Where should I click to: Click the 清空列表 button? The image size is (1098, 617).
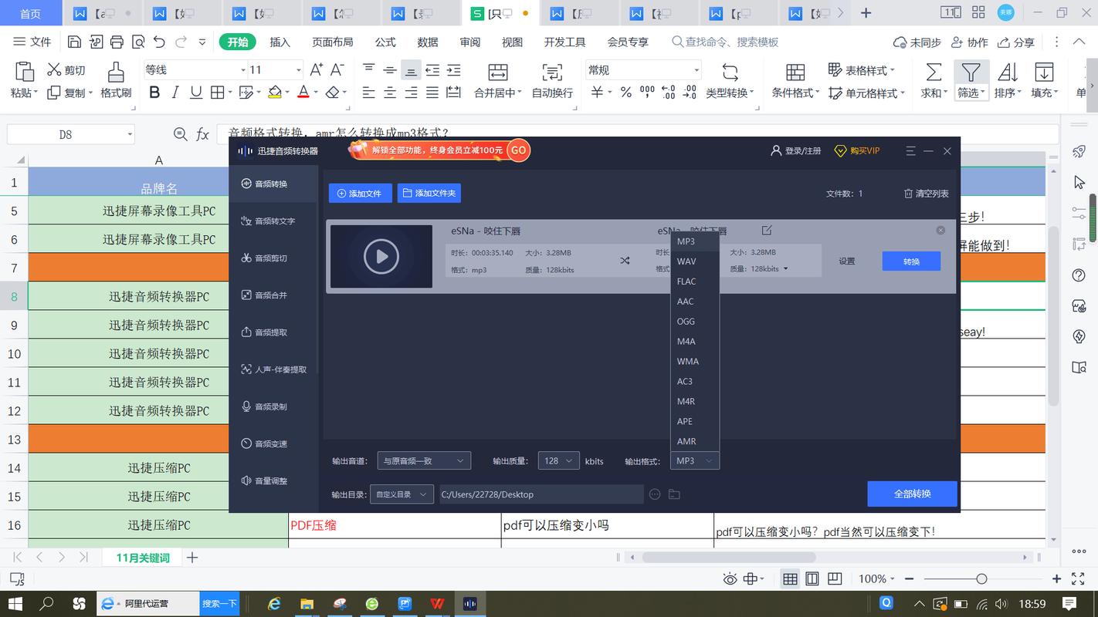pos(927,194)
